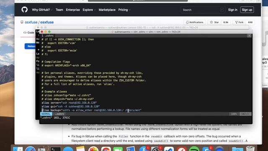Viewport: 268px width, 151px height.
Task: Open Visual Studio Code from the Dock
Action: 169,149
